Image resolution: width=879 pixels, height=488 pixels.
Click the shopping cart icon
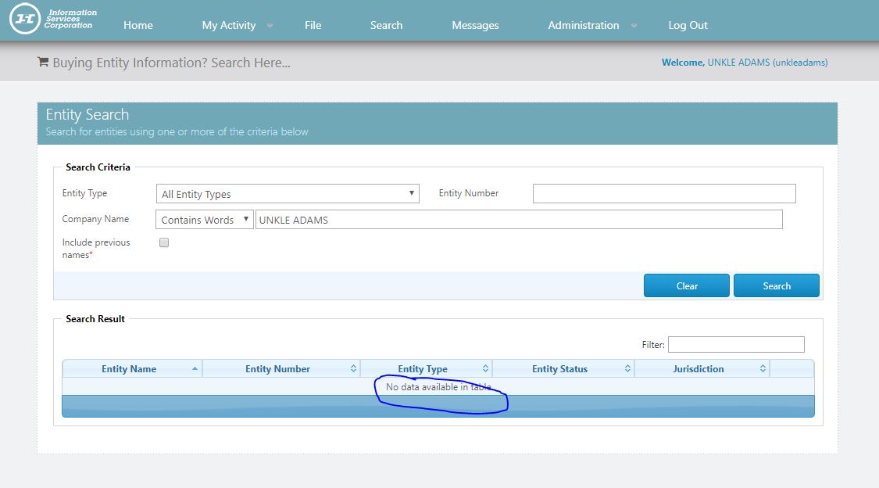(x=43, y=62)
